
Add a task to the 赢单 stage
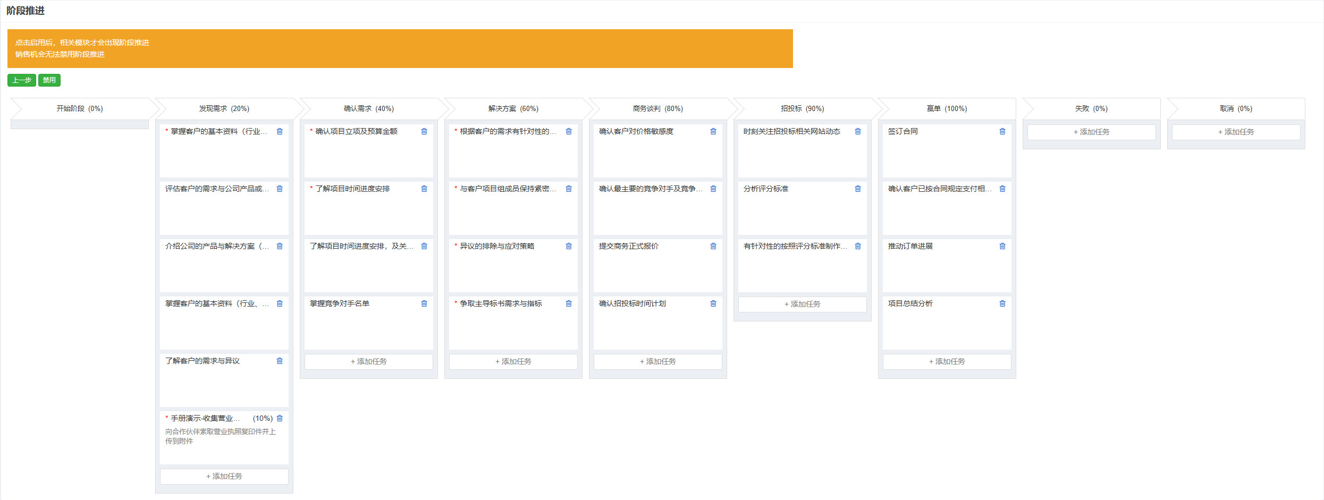947,361
